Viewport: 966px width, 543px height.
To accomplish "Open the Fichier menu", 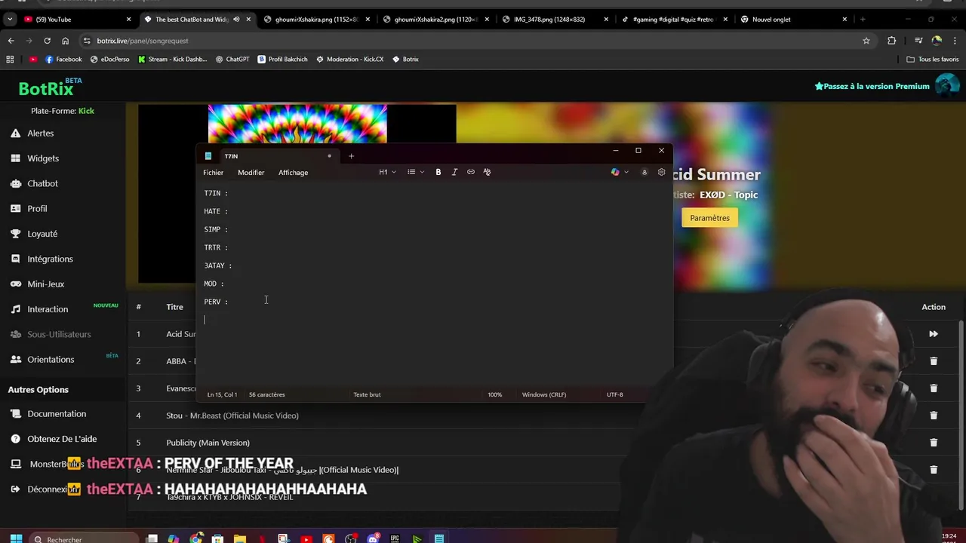I will coord(213,173).
